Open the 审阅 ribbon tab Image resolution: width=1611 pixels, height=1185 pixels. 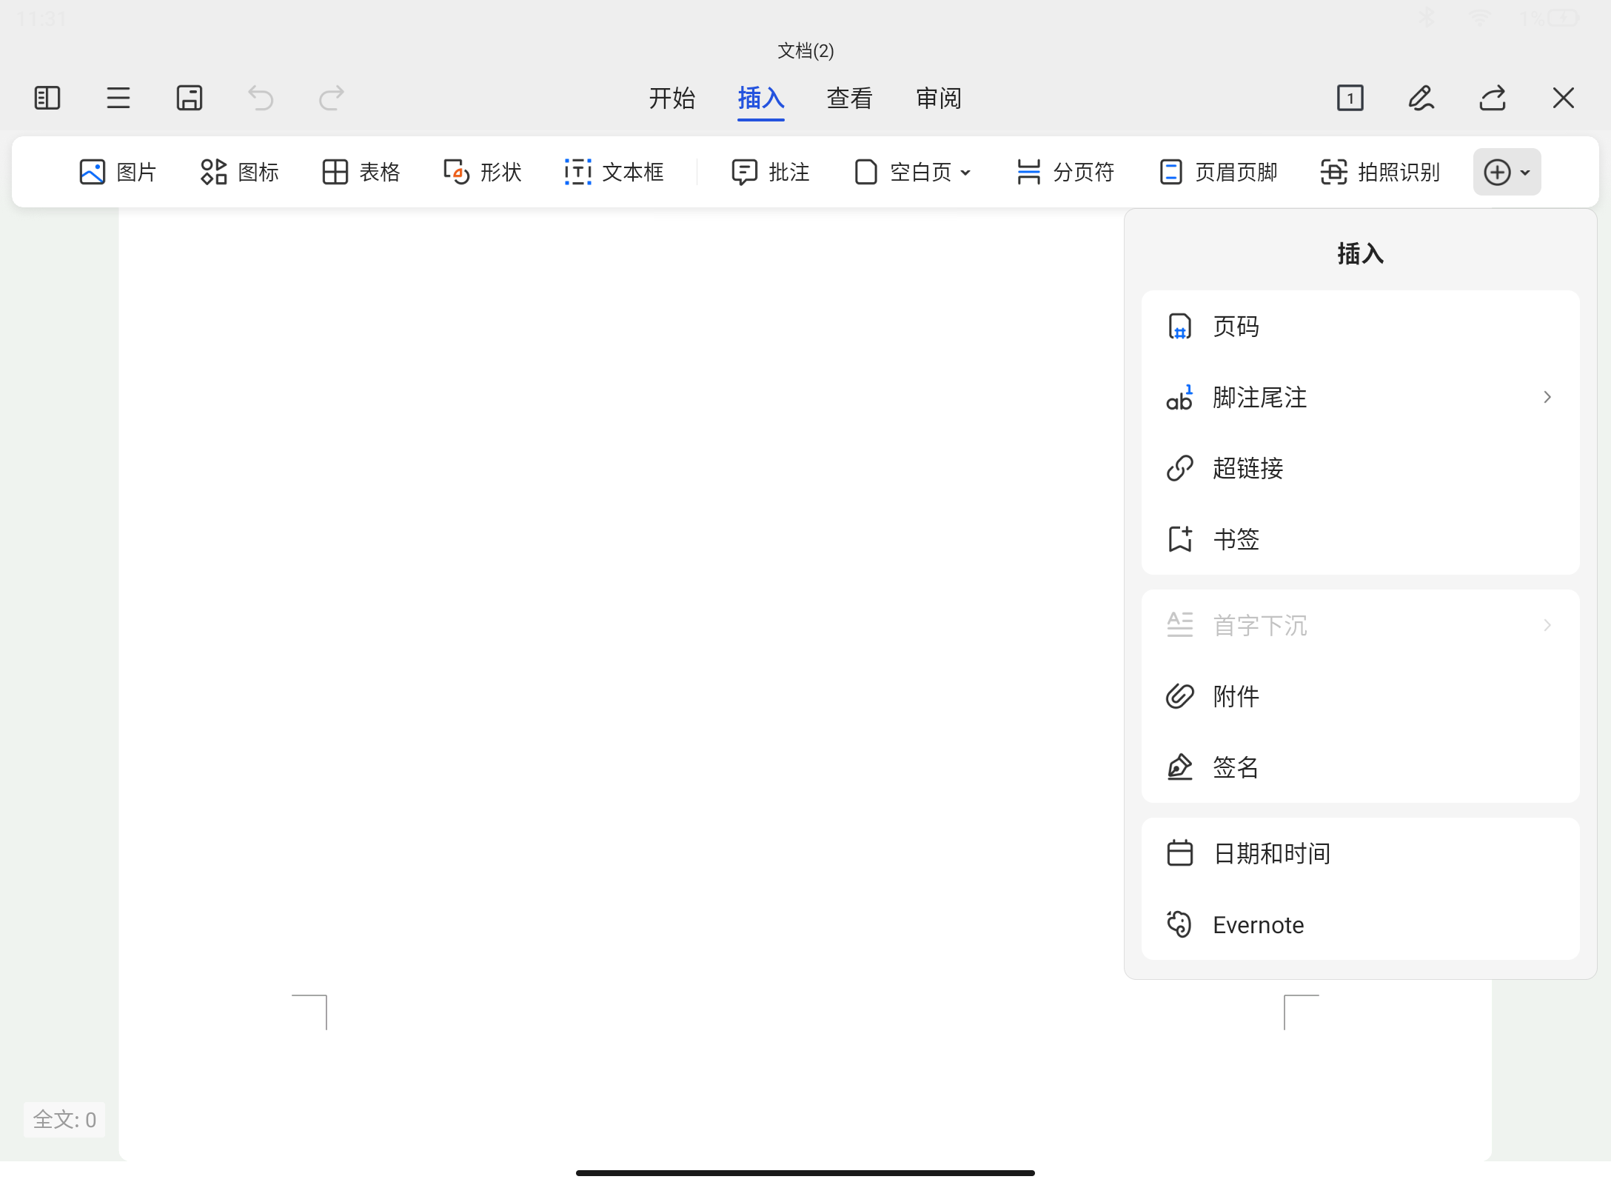pyautogui.click(x=938, y=97)
